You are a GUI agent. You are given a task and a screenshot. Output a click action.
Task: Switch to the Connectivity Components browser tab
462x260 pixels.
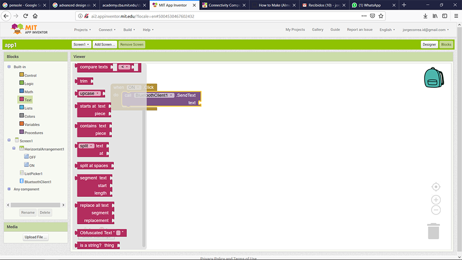click(x=224, y=5)
